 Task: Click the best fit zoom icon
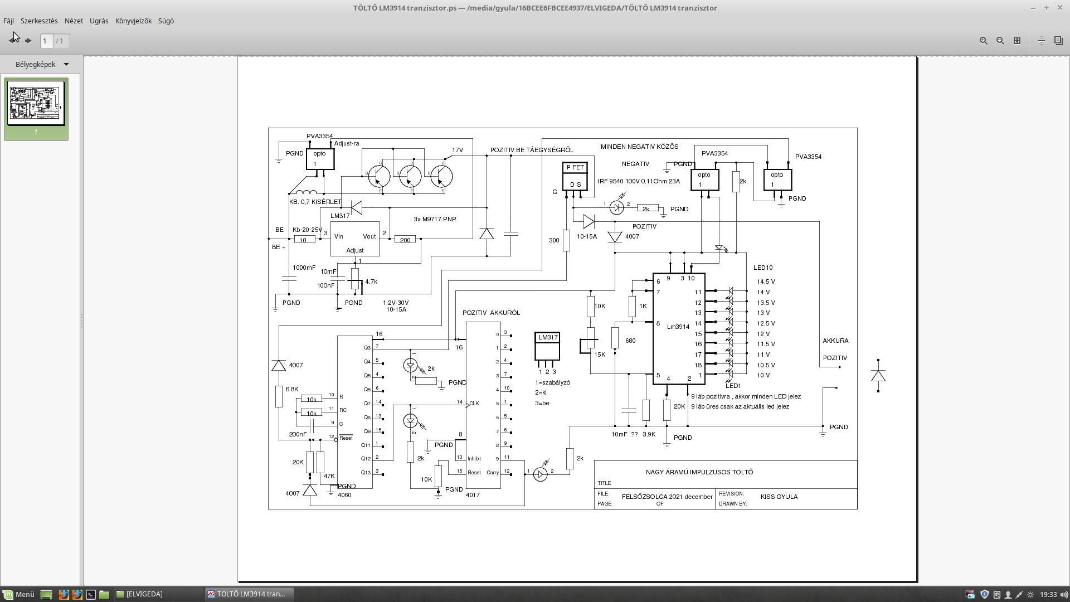pyautogui.click(x=1017, y=41)
